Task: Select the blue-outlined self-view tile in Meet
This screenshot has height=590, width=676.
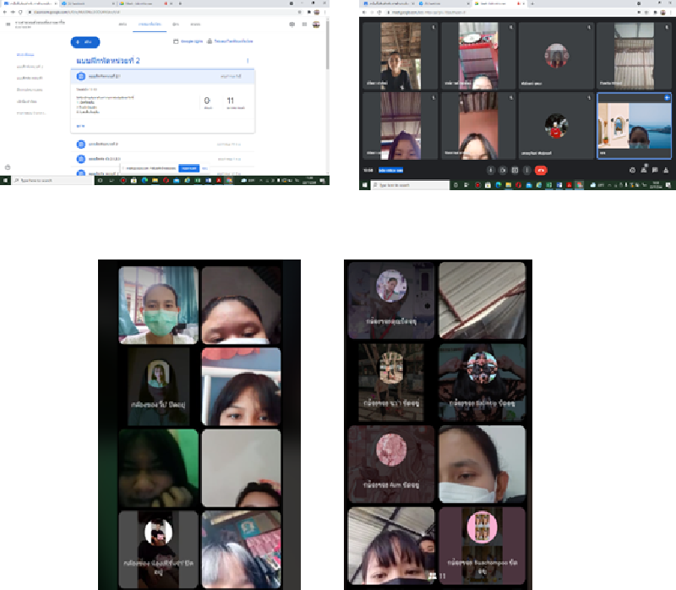Action: [x=634, y=125]
